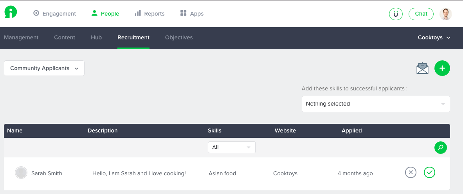Image resolution: width=463 pixels, height=194 pixels.
Task: Open the Reports menu
Action: point(150,14)
